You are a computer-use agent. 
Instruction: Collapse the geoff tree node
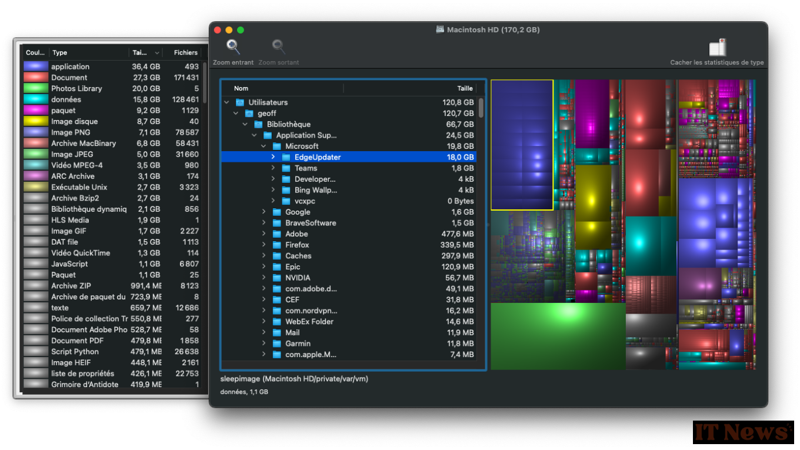(x=236, y=114)
